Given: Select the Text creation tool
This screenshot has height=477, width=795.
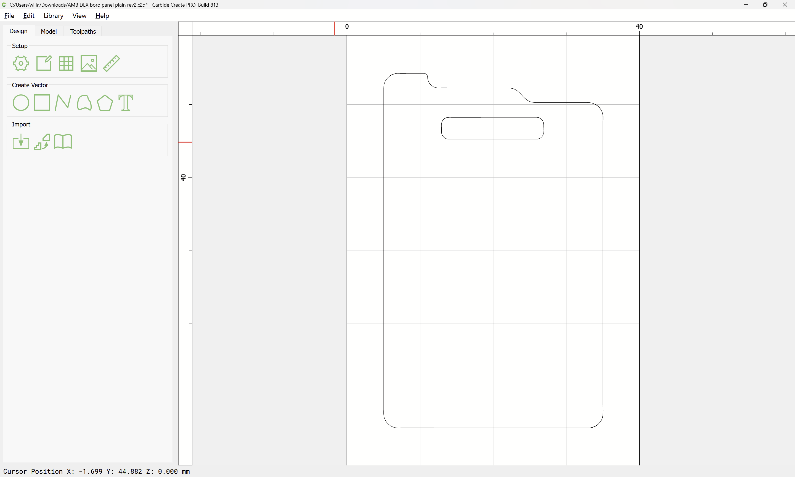Looking at the screenshot, I should point(126,102).
